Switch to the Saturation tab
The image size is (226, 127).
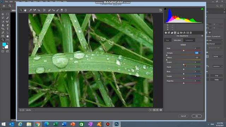point(177,40)
